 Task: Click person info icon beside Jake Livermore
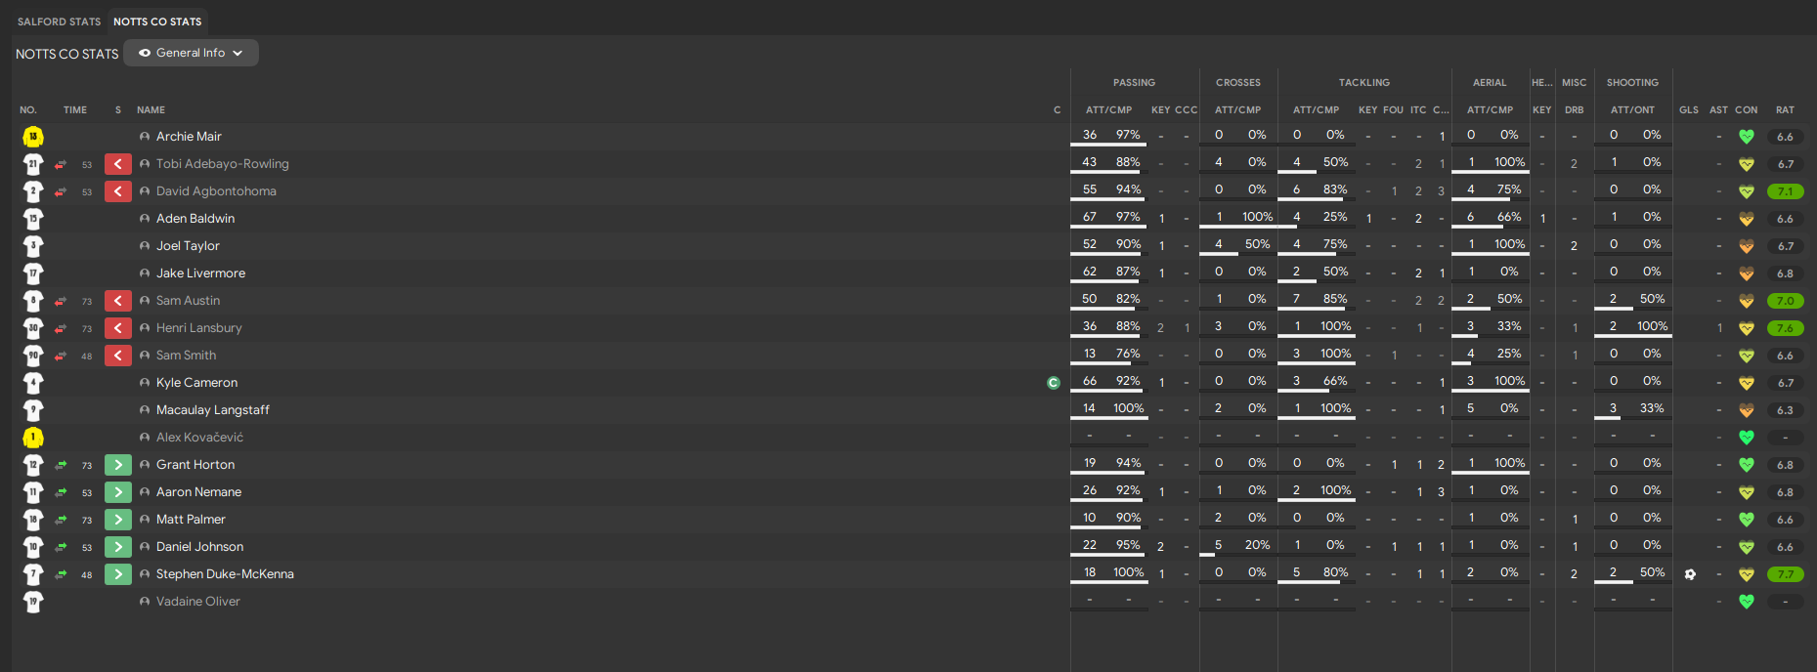145,273
